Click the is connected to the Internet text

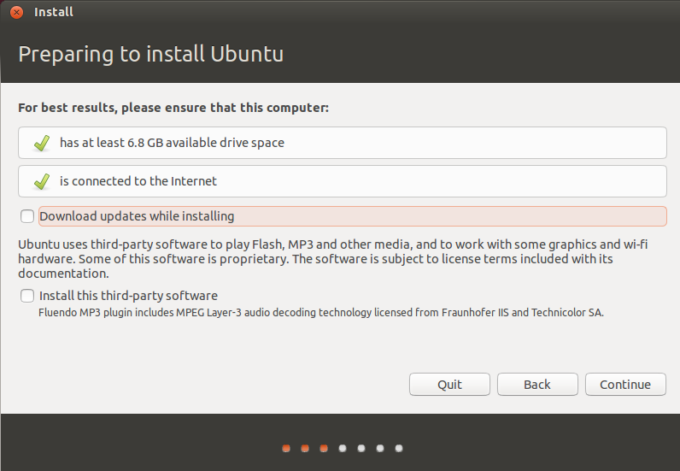pyautogui.click(x=138, y=181)
